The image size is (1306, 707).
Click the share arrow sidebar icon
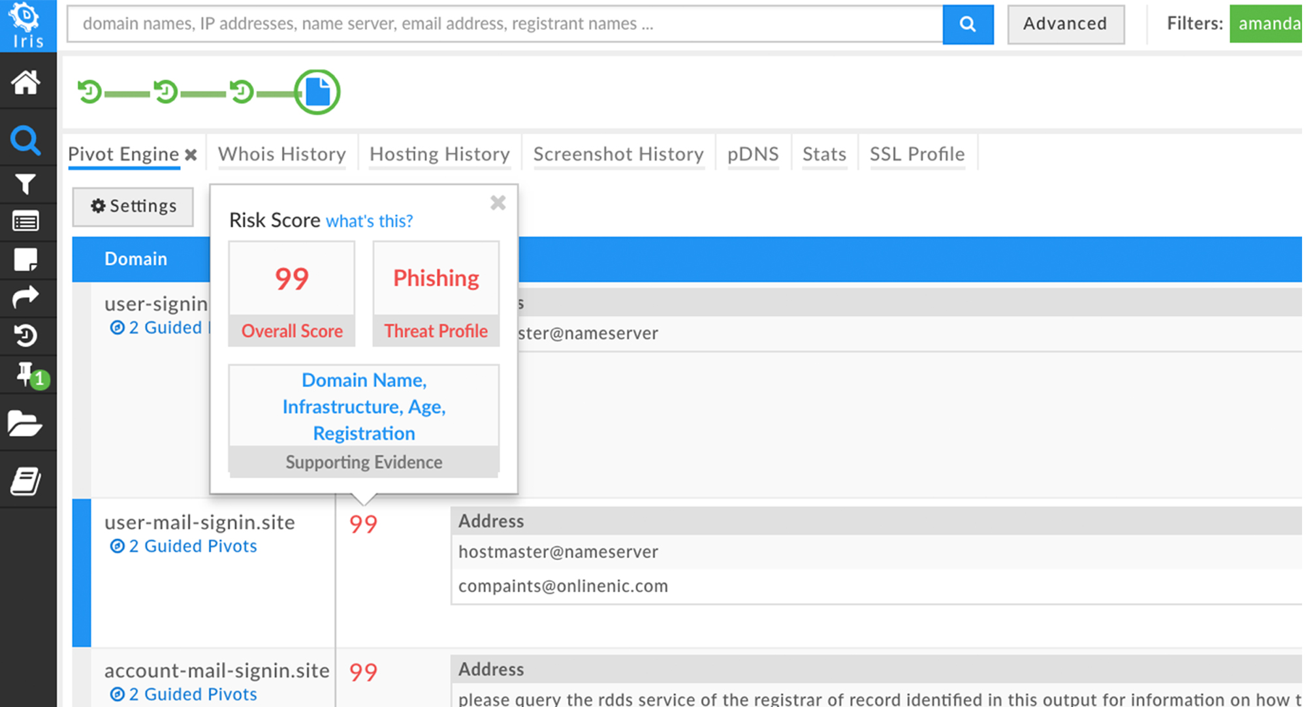pos(26,298)
